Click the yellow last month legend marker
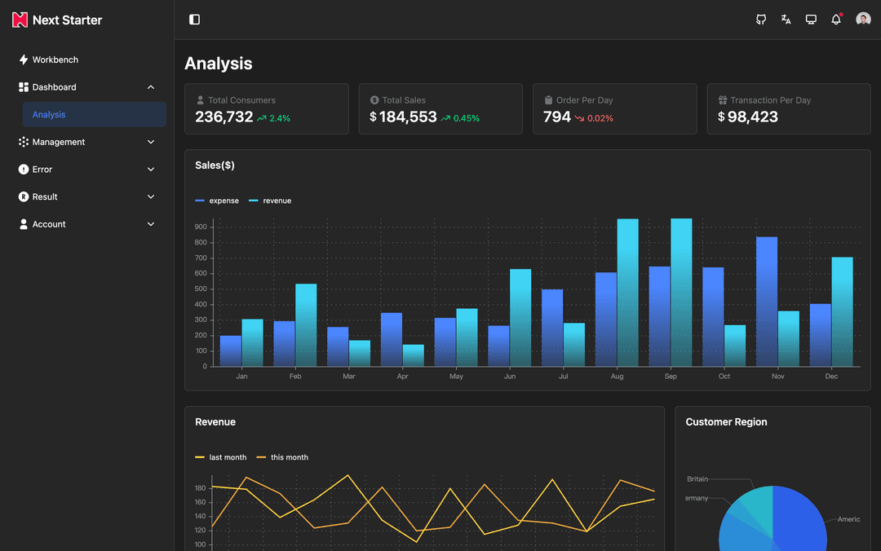This screenshot has height=551, width=881. 200,457
